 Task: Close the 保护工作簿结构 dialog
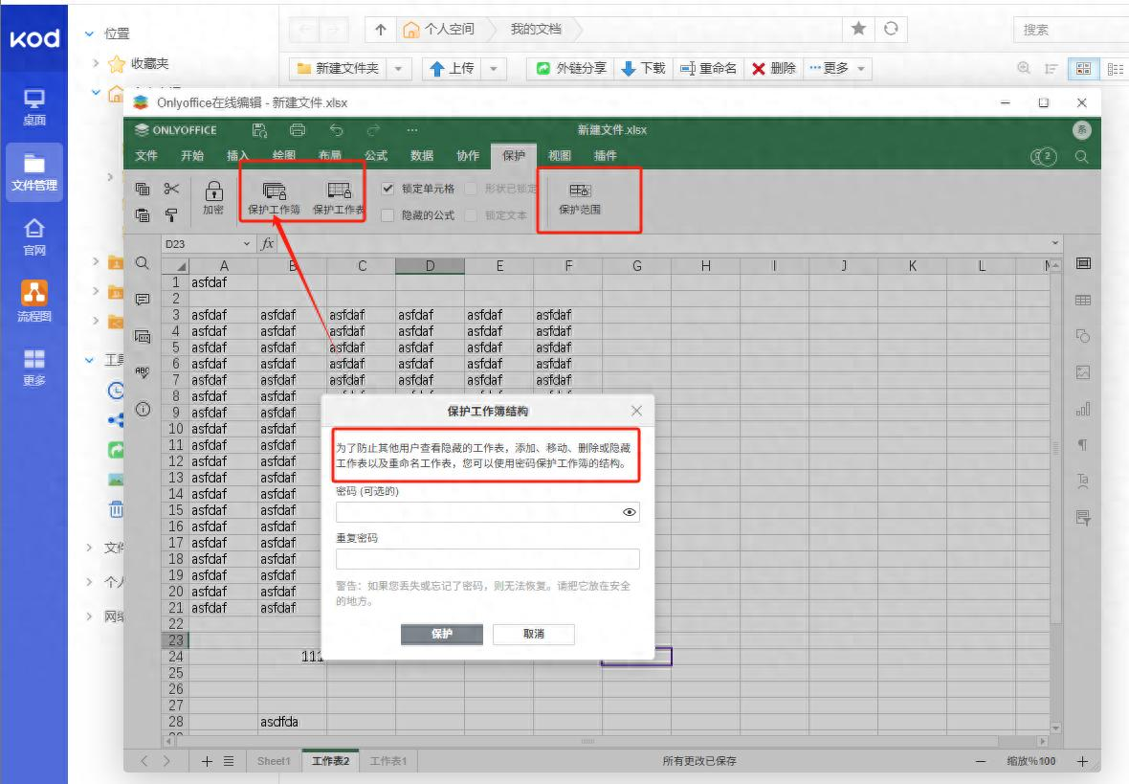point(636,411)
